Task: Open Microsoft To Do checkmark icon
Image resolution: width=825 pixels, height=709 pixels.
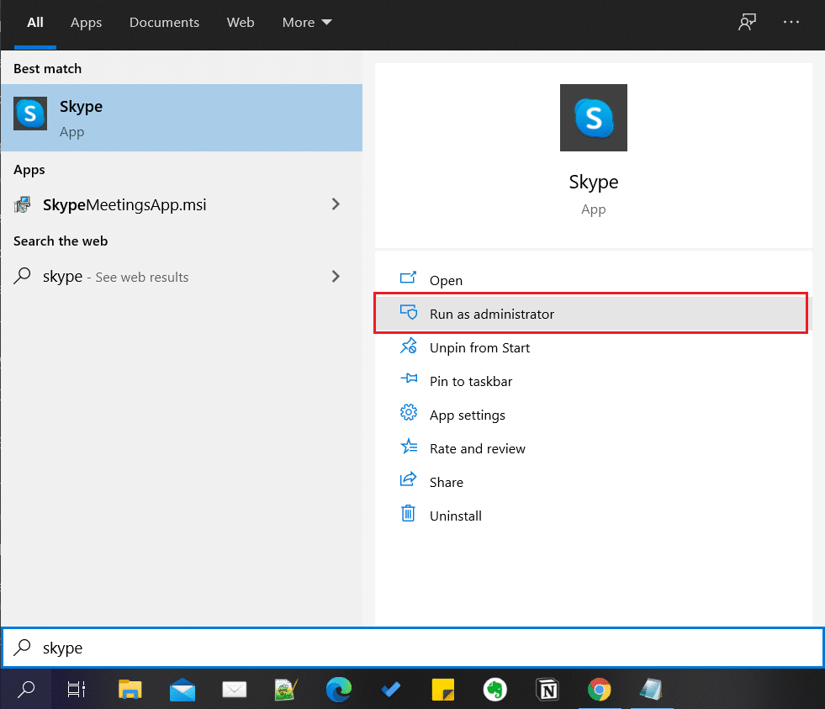Action: (390, 690)
